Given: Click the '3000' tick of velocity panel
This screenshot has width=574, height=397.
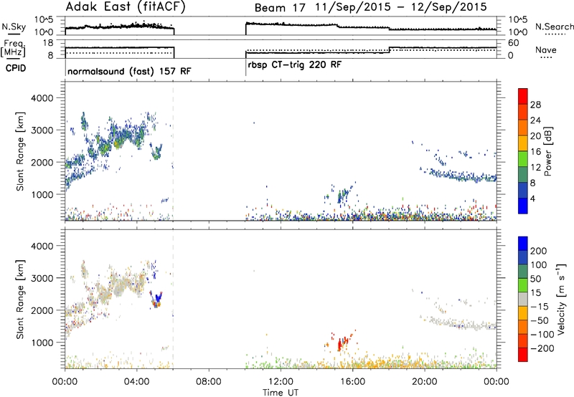Looking at the screenshot, I should [42, 278].
